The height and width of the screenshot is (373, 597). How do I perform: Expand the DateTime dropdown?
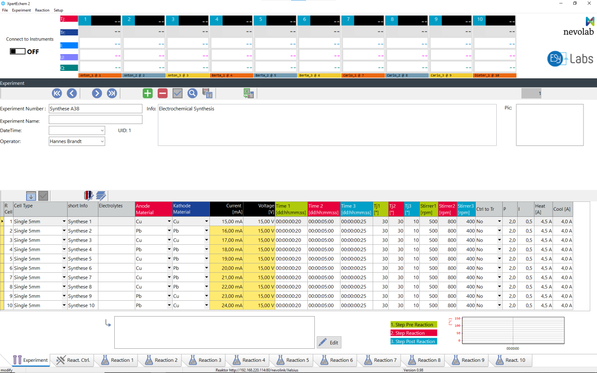(x=102, y=131)
